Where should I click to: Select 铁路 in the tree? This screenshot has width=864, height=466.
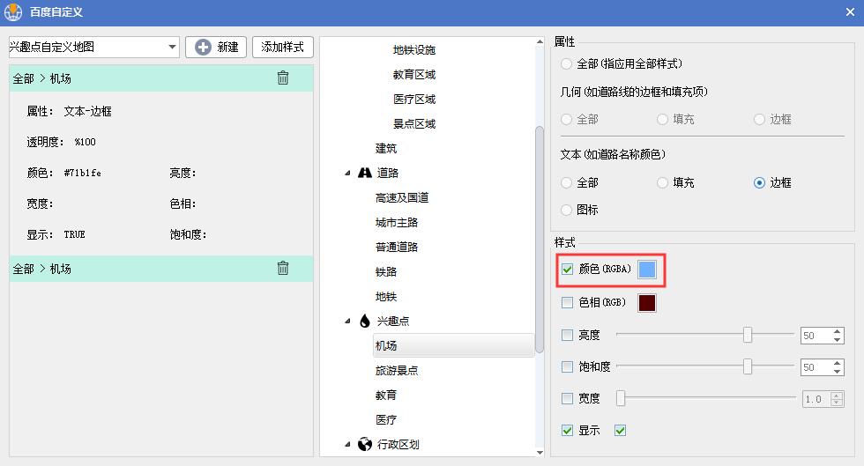[x=386, y=271]
